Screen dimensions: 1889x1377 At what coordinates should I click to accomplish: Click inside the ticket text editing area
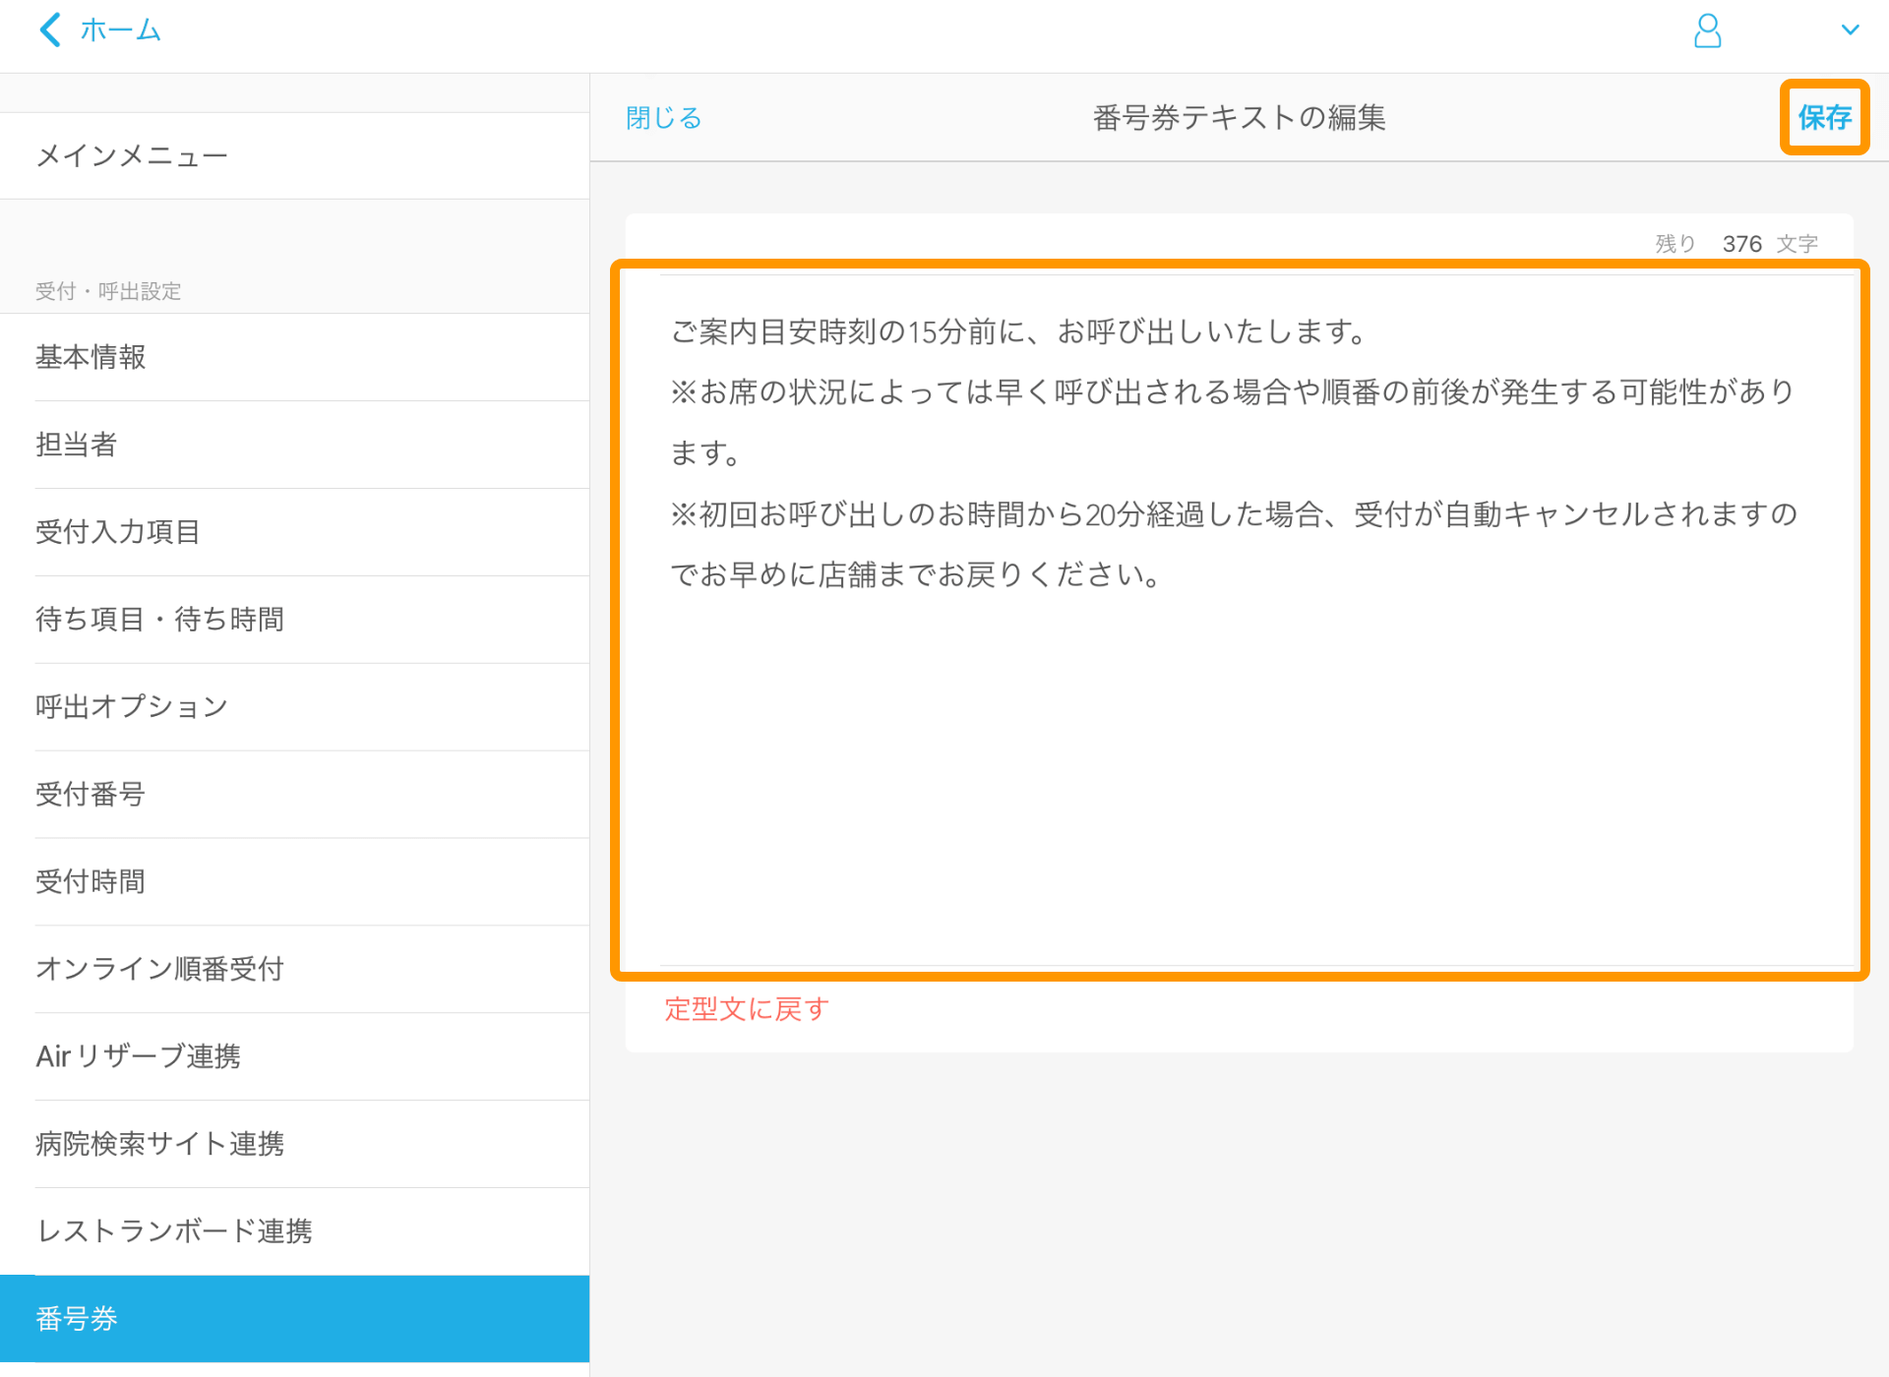tap(1240, 620)
